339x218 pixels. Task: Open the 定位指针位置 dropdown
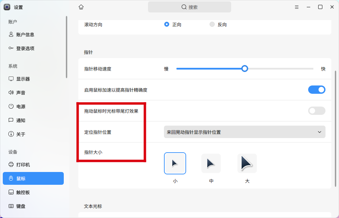click(244, 132)
